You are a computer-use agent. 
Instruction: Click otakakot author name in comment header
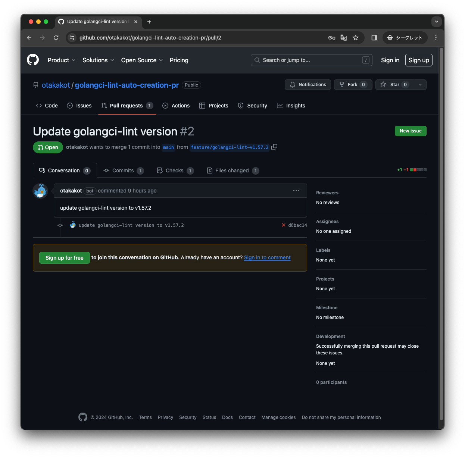pos(71,191)
